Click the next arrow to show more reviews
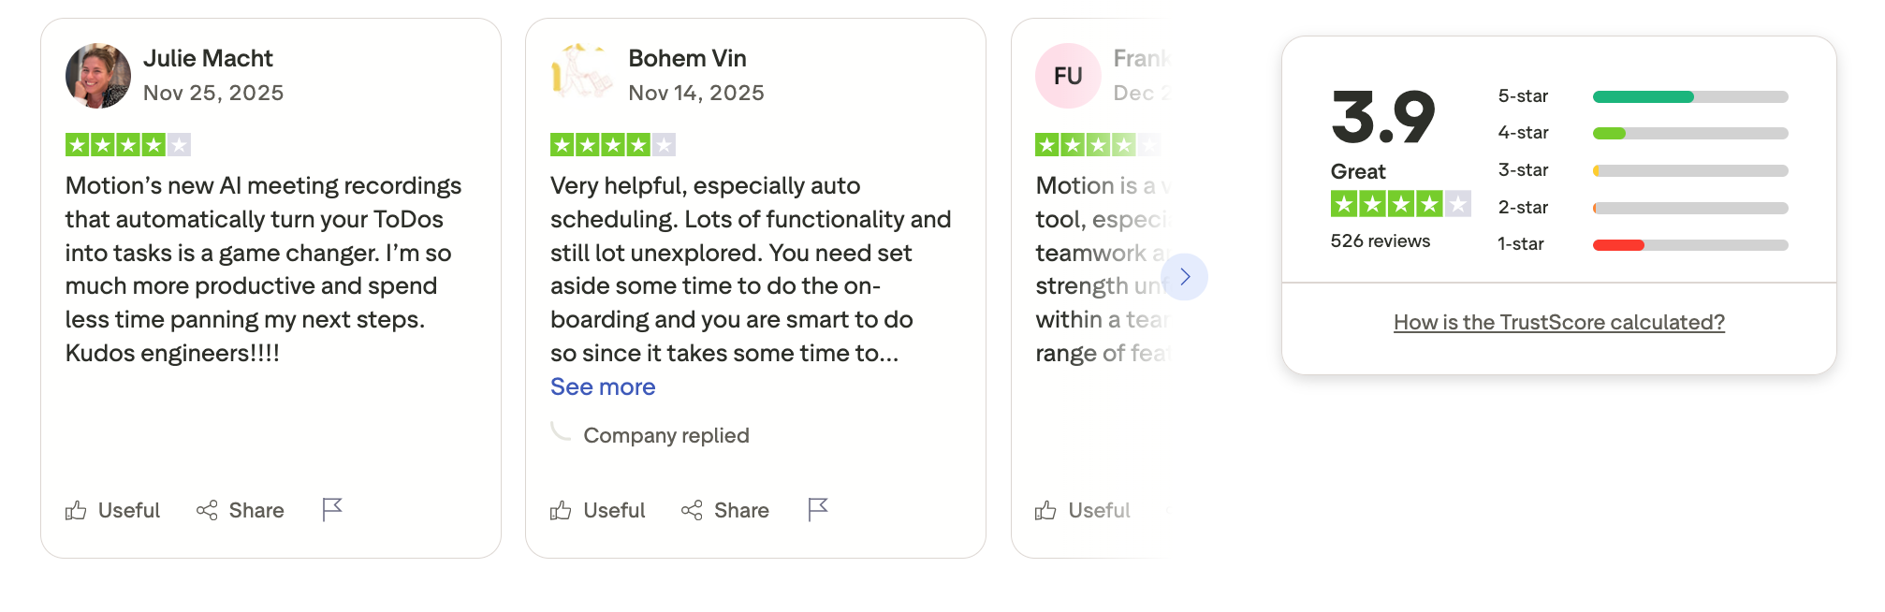The image size is (1885, 612). [x=1185, y=277]
